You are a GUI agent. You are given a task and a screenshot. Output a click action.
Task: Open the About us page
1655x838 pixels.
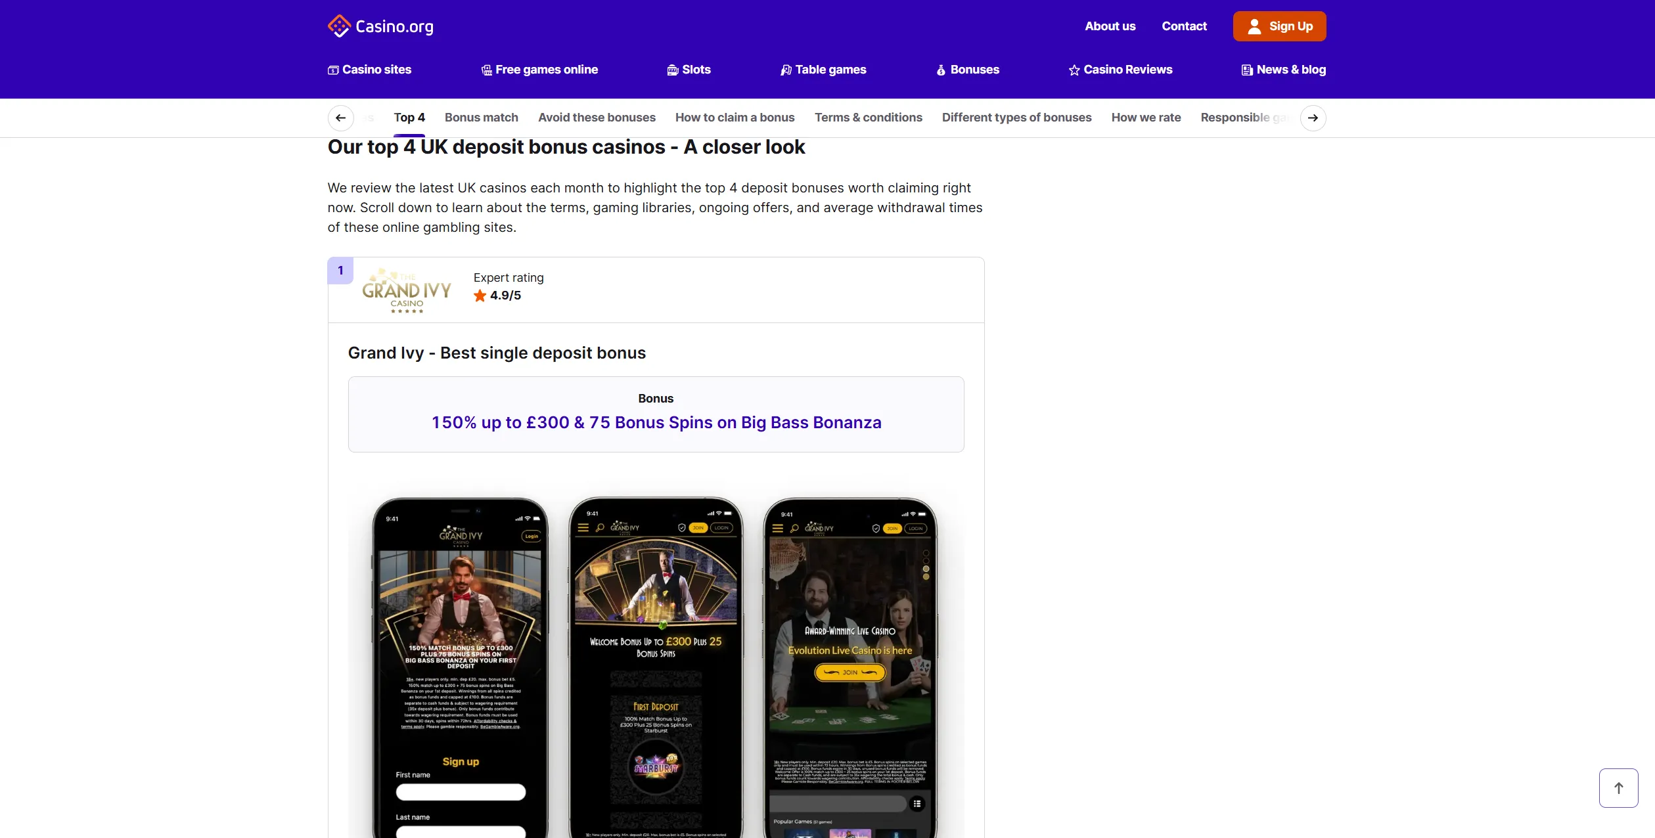click(1110, 26)
